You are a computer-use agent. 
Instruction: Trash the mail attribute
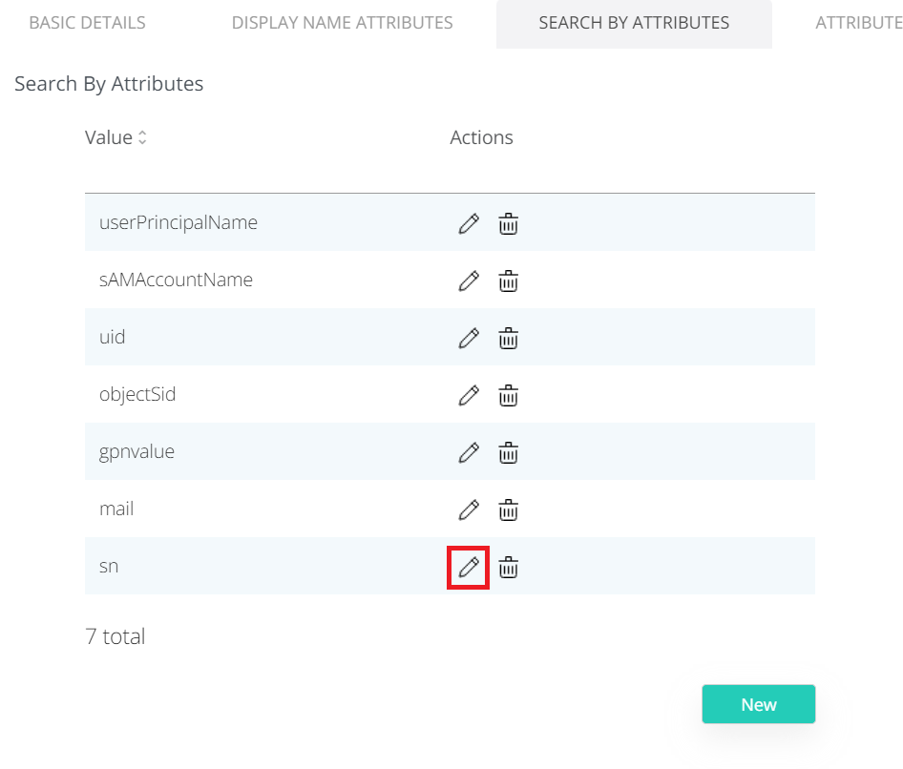(509, 510)
